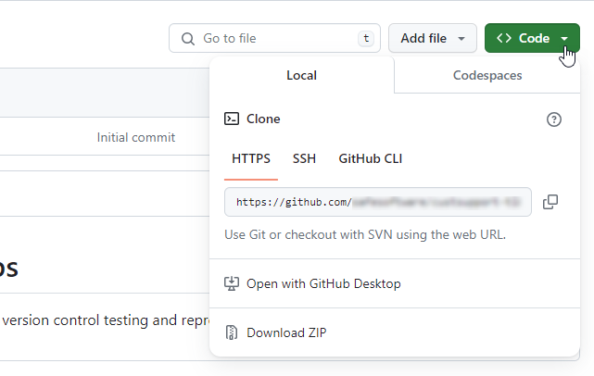Click the help question mark icon beside Clone
The width and height of the screenshot is (594, 376).
pos(554,119)
